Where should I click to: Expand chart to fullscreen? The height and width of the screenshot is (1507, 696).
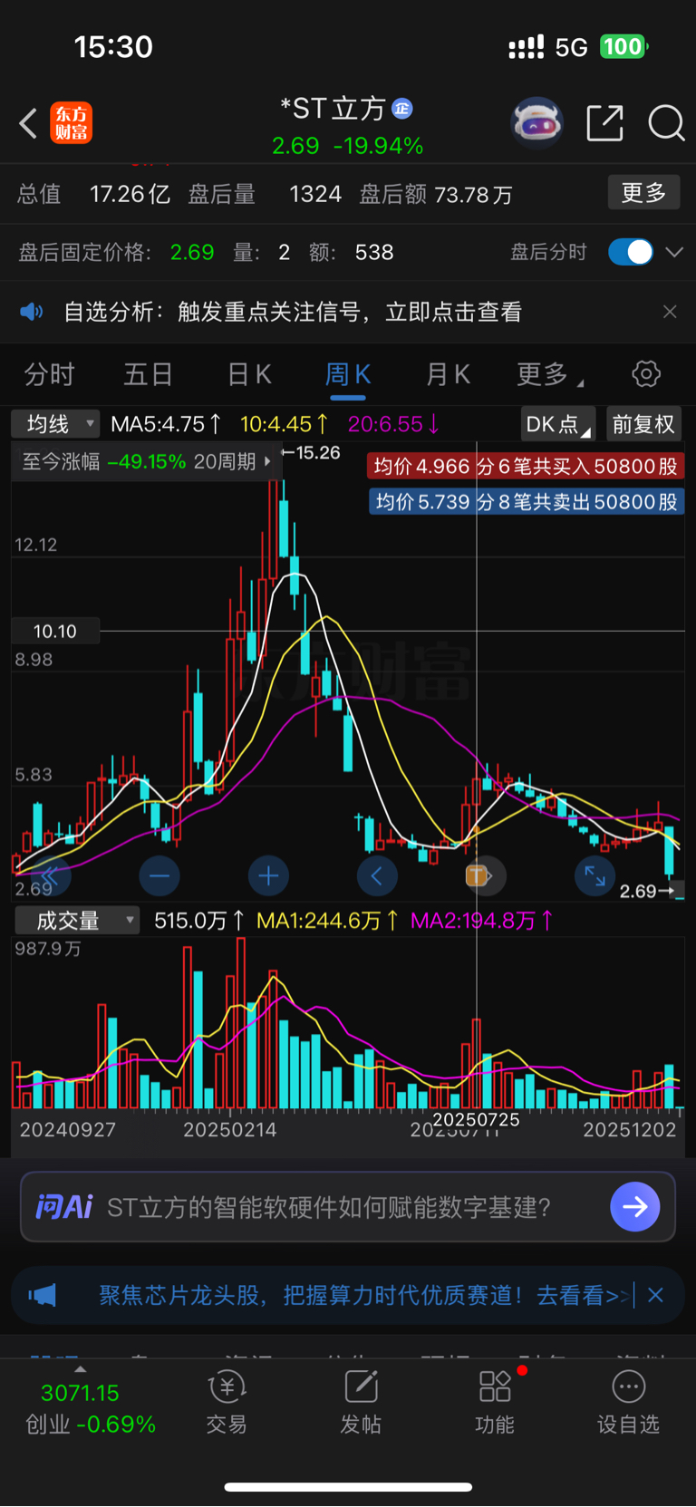(594, 875)
